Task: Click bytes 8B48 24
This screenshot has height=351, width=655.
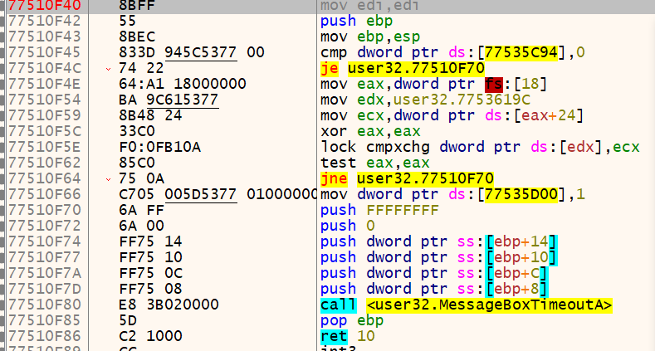Action: point(150,115)
